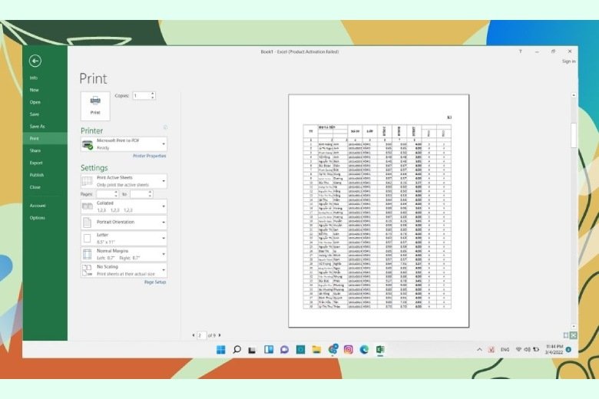Image resolution: width=599 pixels, height=399 pixels.
Task: Click the Print button with printer icon
Action: tap(95, 106)
